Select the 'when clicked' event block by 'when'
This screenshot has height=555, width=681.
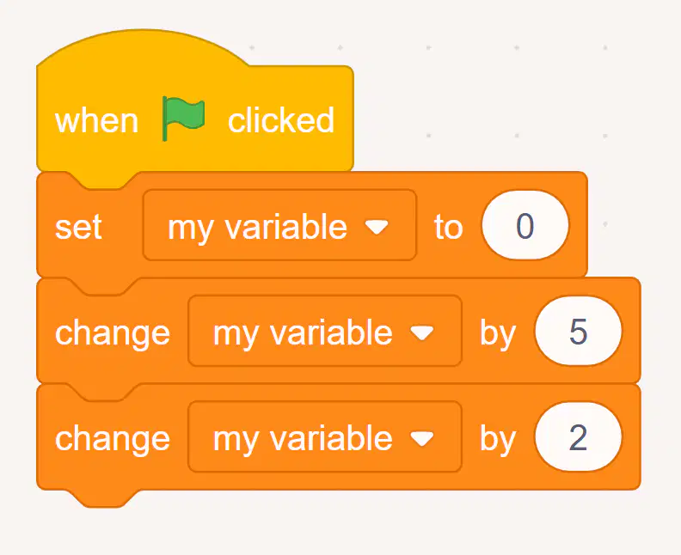coord(96,121)
